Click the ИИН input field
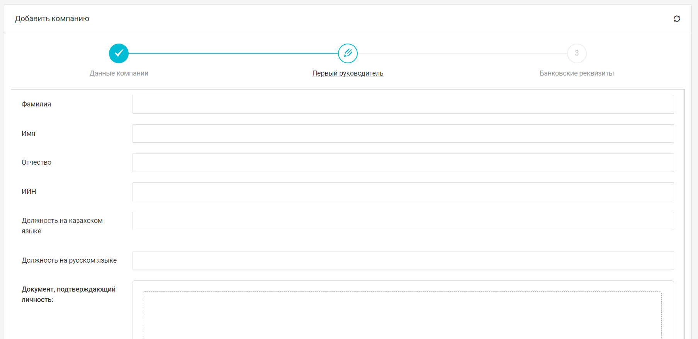Viewport: 698px width, 339px height. pyautogui.click(x=402, y=192)
